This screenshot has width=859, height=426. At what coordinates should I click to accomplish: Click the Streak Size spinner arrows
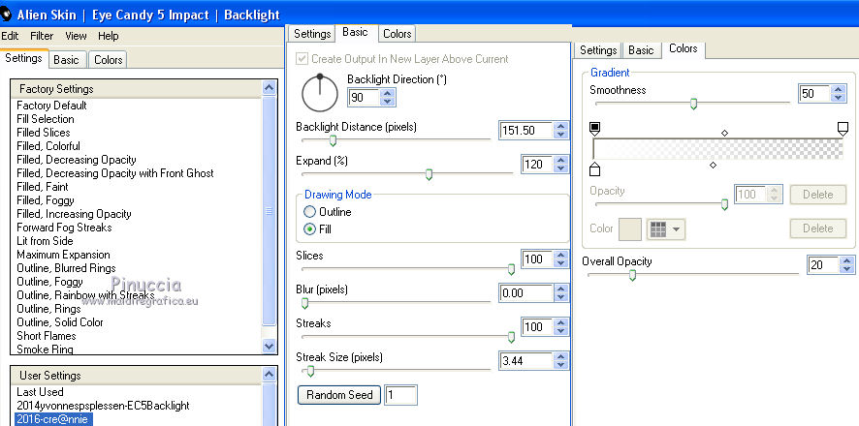(x=559, y=361)
